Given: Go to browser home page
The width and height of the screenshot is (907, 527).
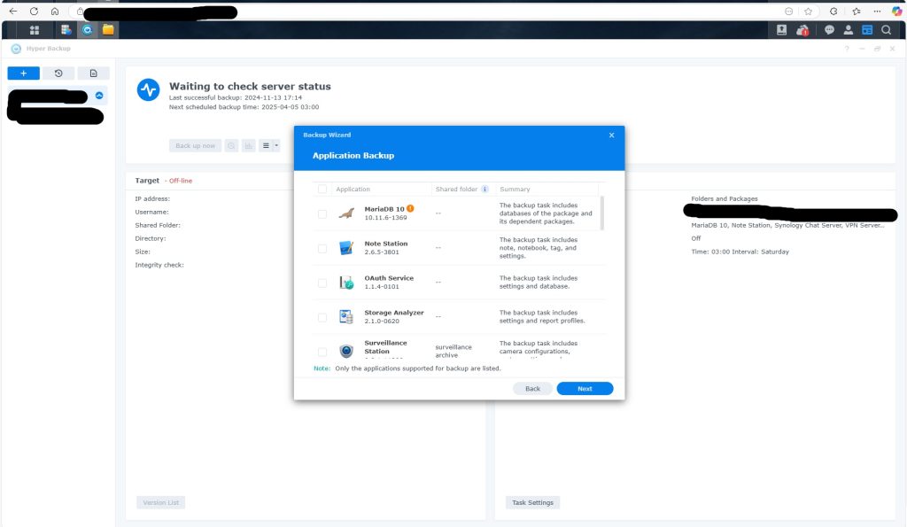Looking at the screenshot, I should (55, 11).
